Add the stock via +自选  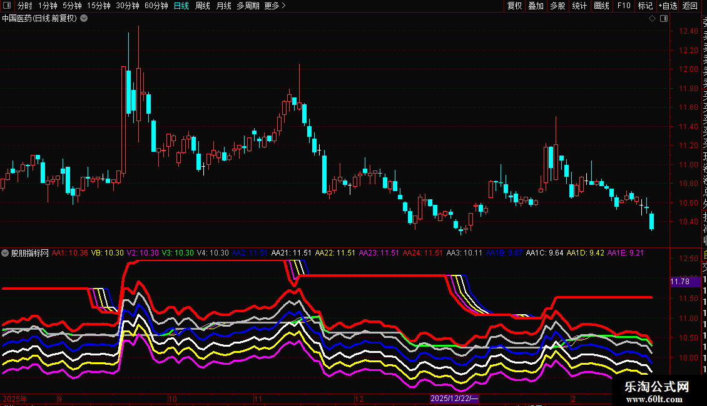[668, 6]
